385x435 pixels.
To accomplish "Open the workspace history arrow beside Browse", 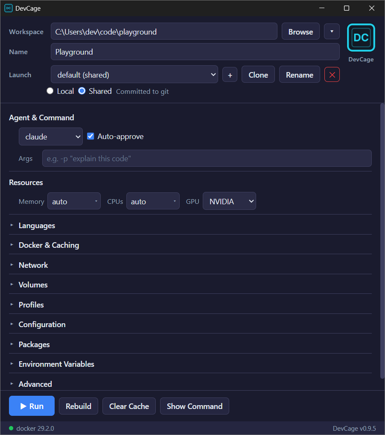I will point(332,31).
